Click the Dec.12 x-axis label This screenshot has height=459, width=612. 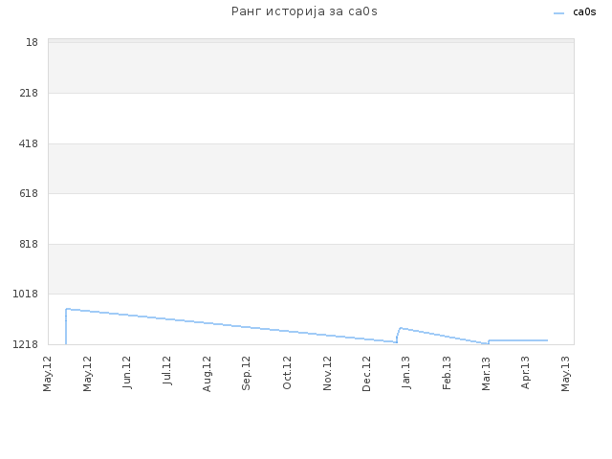pyautogui.click(x=366, y=374)
